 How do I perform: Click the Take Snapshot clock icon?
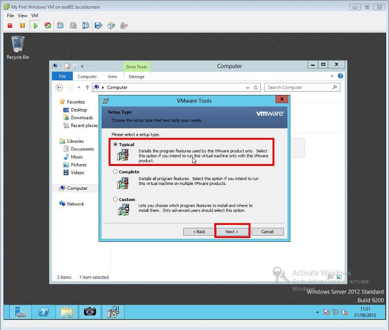click(60, 25)
